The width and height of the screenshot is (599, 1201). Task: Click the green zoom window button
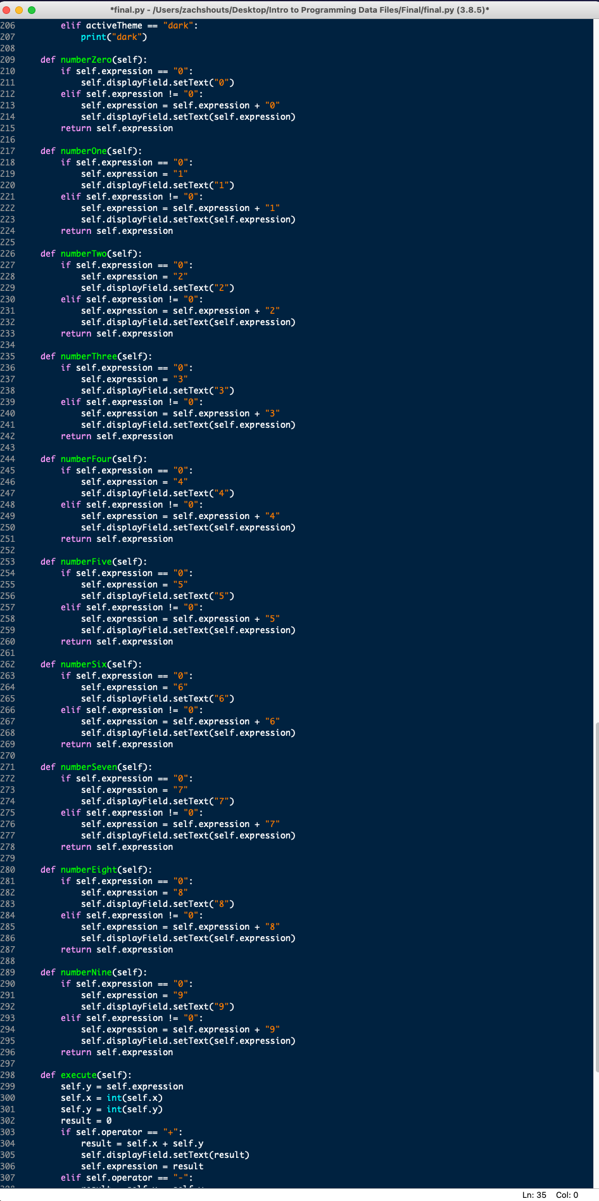[32, 10]
